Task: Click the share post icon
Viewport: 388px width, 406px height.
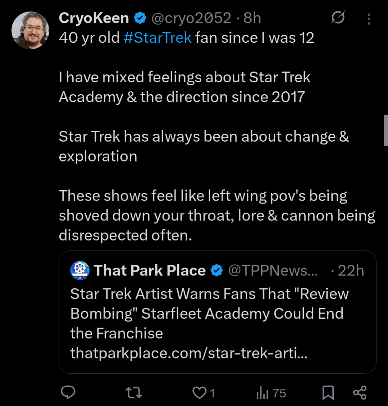Action: (x=360, y=393)
